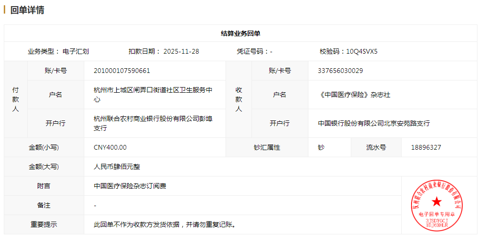The width and height of the screenshot is (485, 240).
Task: Click the 收款人 side label
Action: point(239,99)
